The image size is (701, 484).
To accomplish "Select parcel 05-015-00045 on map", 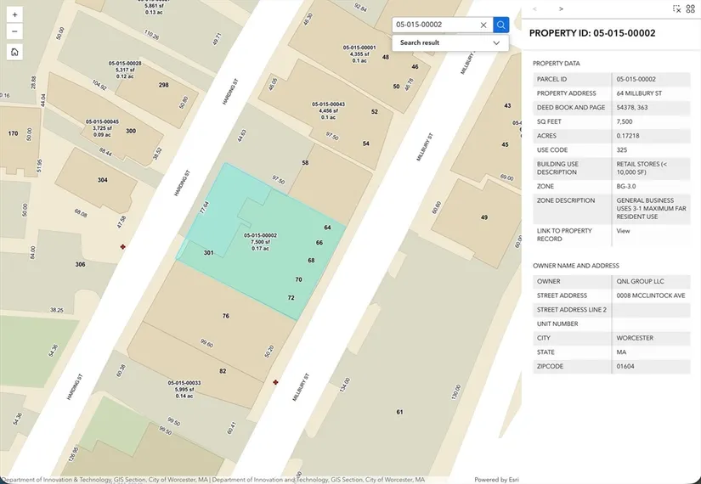I will pos(102,128).
